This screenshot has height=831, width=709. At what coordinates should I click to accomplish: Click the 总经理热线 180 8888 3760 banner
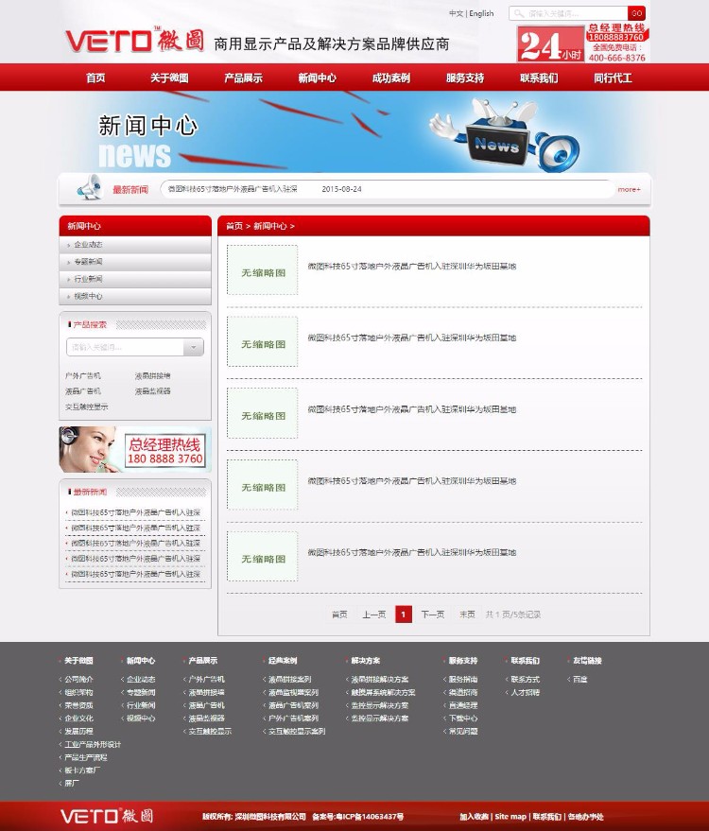(135, 449)
